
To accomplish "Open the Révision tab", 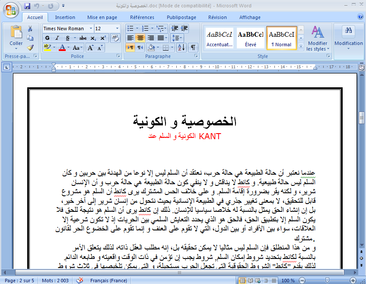I will click(217, 17).
